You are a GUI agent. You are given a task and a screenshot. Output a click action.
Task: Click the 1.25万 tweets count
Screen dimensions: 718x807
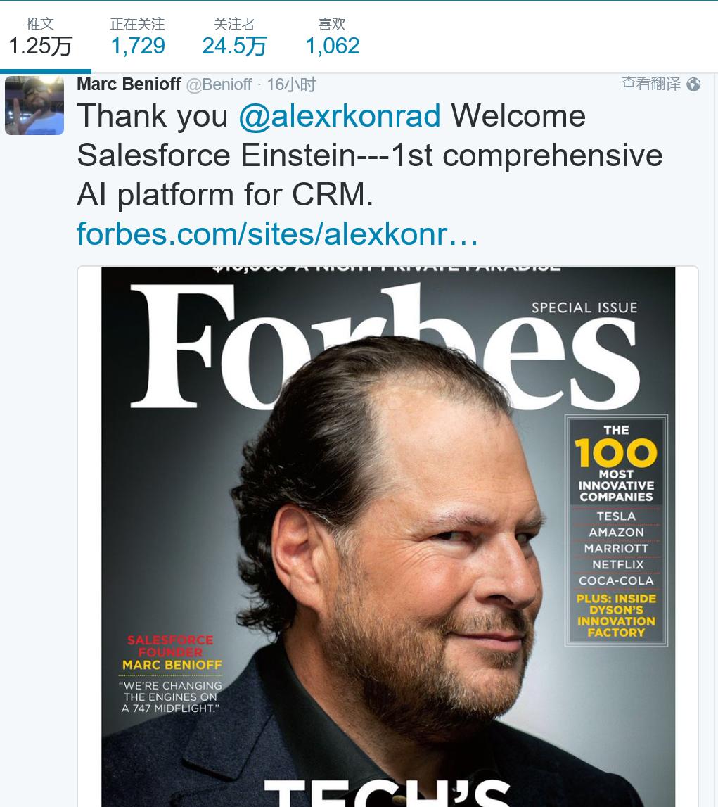40,46
